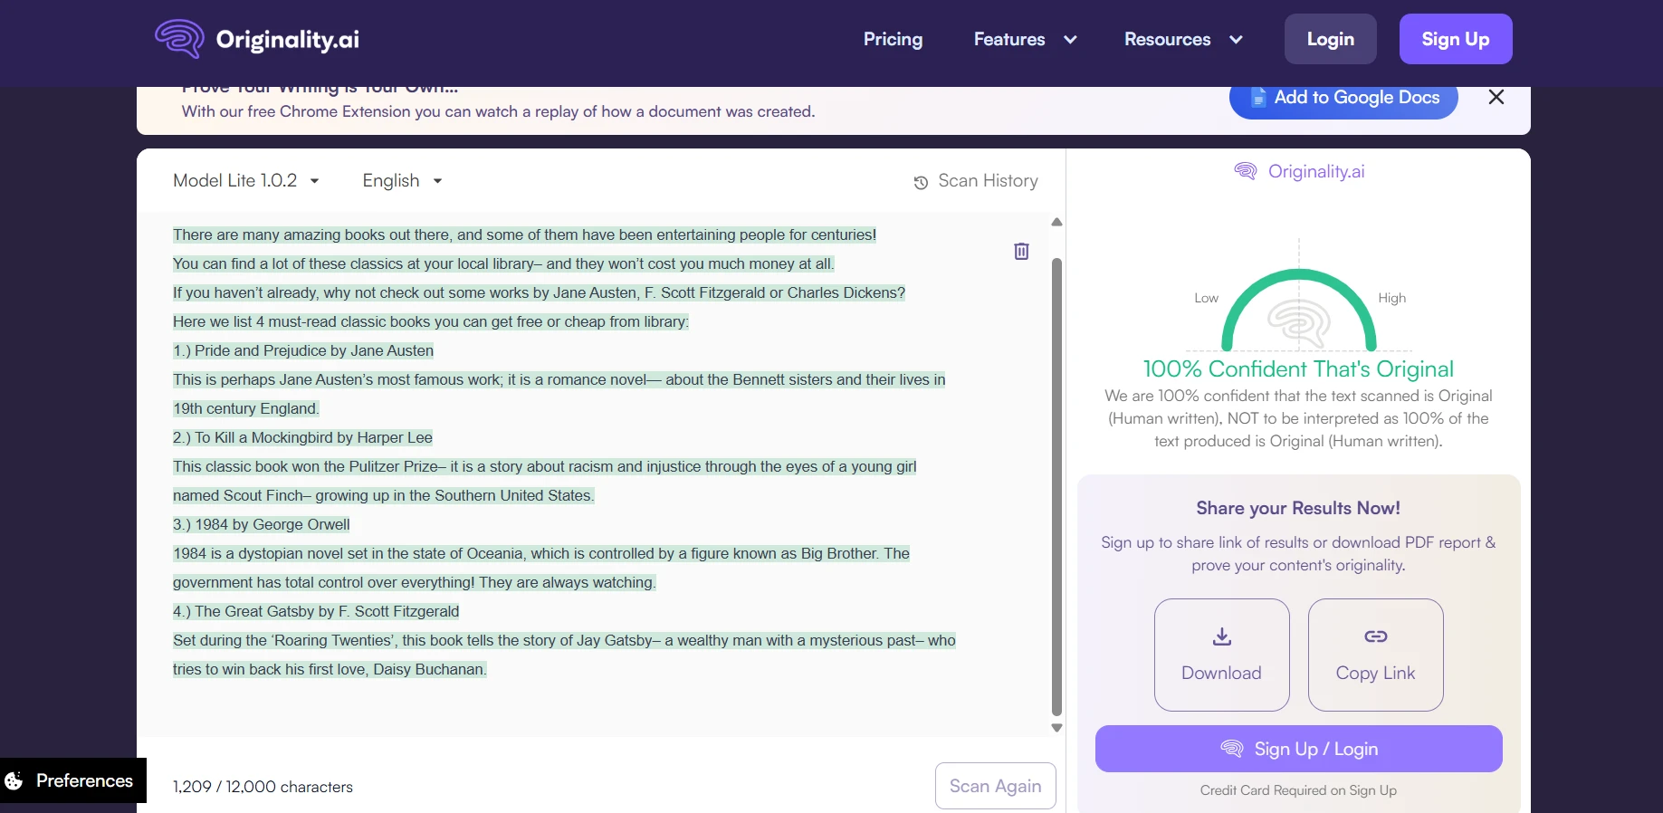Screen dimensions: 1663x813
Task: Open the Pricing page
Action: tap(893, 39)
